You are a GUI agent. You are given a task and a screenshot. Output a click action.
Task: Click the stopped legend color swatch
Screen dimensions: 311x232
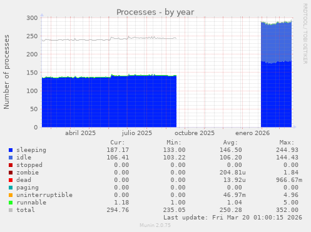(x=11, y=165)
